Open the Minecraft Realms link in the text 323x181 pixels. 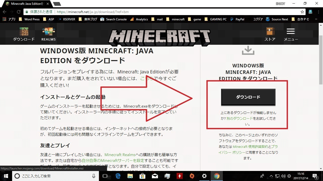(120, 155)
